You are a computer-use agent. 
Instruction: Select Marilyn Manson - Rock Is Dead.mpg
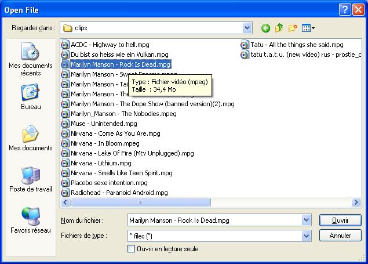(x=121, y=64)
